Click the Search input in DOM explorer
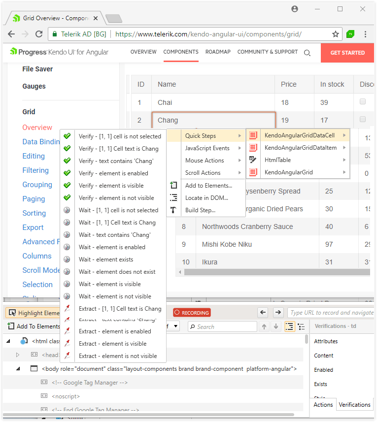The height and width of the screenshot is (422, 377). (222, 326)
